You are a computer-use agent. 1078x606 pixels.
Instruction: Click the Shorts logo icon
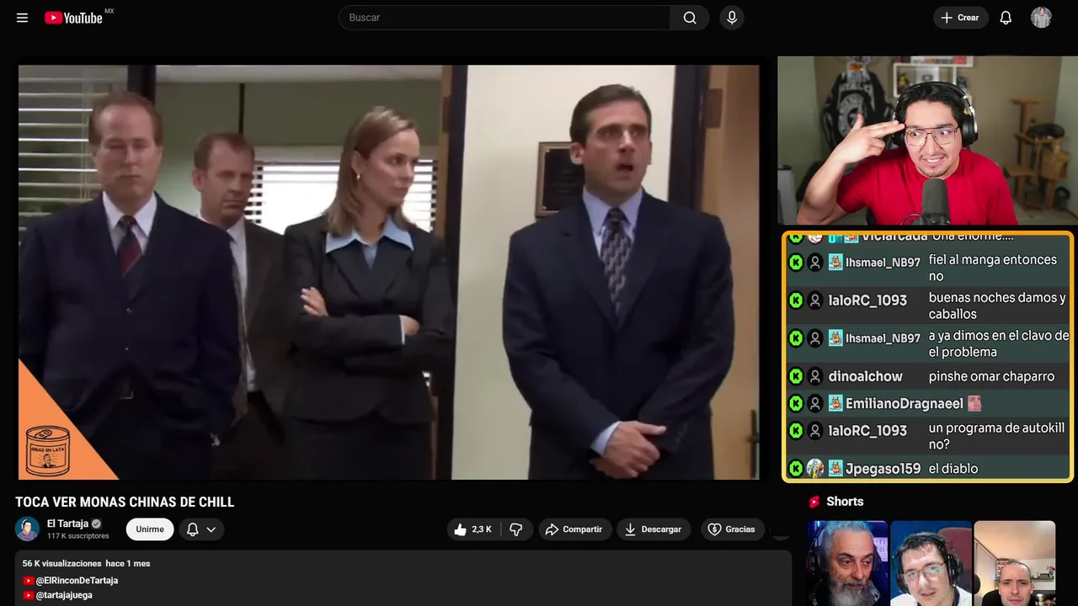point(814,502)
